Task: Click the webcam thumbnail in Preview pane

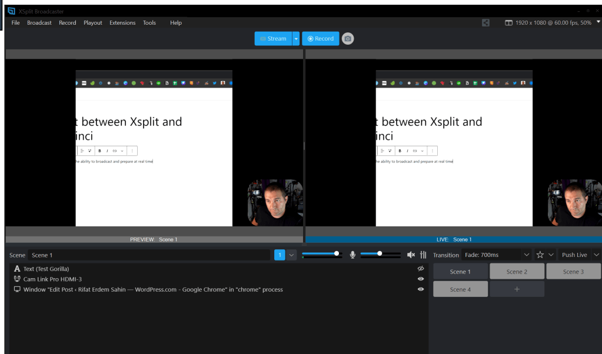Action: tap(275, 203)
